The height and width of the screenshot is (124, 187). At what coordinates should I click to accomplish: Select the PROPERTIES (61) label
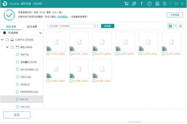point(29,92)
